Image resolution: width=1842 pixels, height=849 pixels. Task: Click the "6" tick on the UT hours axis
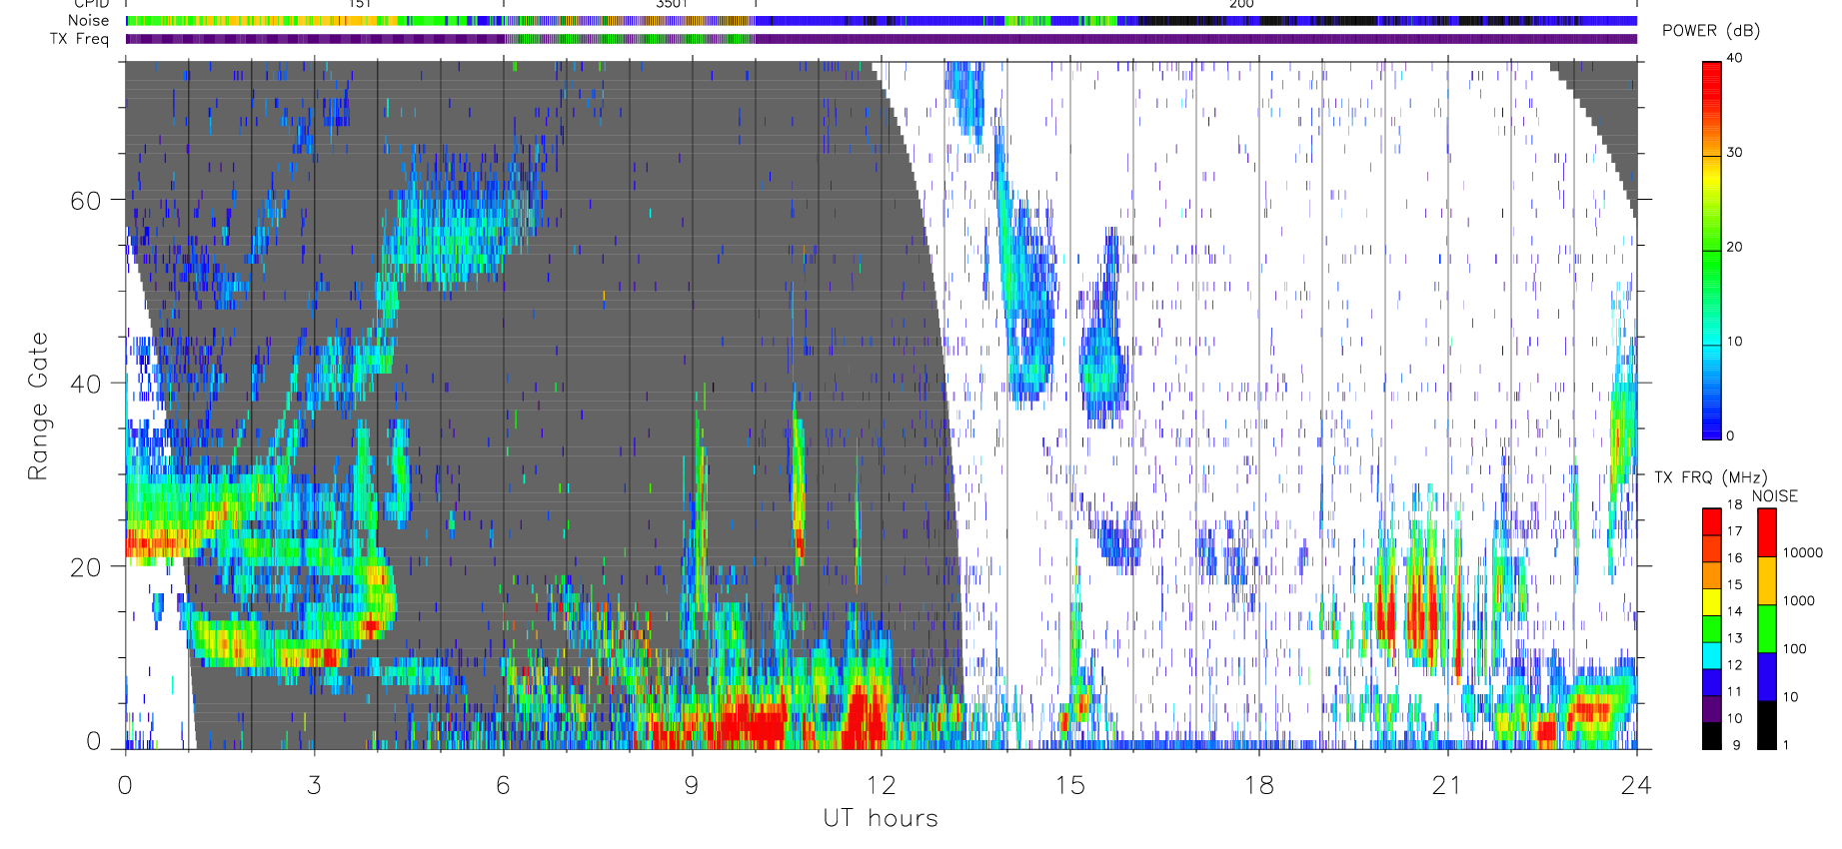pyautogui.click(x=503, y=785)
